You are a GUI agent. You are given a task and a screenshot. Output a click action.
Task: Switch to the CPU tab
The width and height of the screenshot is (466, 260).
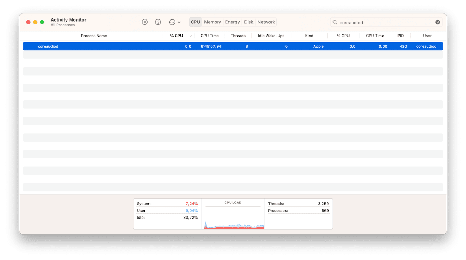[x=195, y=22]
